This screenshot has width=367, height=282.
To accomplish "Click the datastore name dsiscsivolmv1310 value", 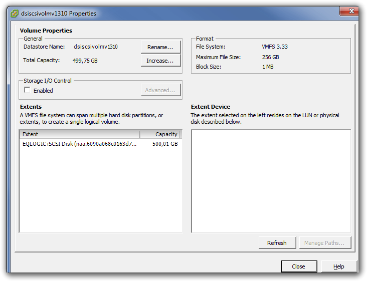I will click(96, 47).
